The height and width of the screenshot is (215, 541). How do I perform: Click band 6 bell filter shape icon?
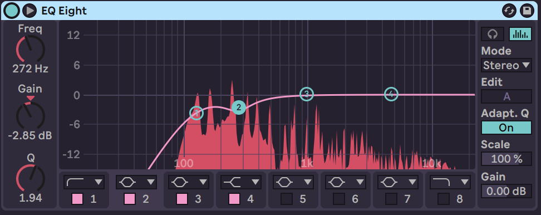point(336,182)
